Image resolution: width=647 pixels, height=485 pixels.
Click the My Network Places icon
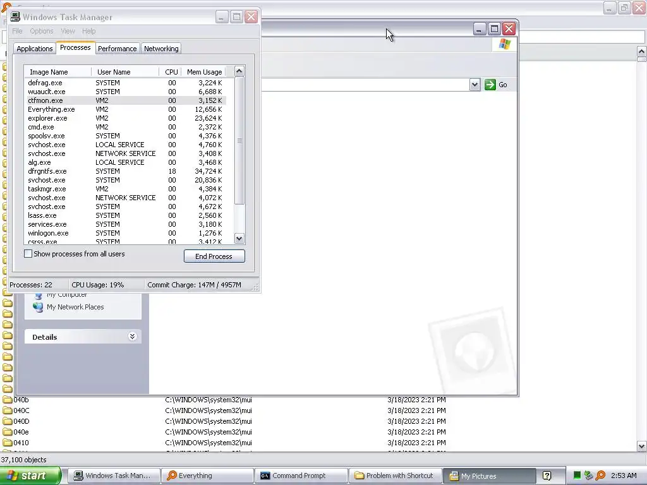click(38, 308)
